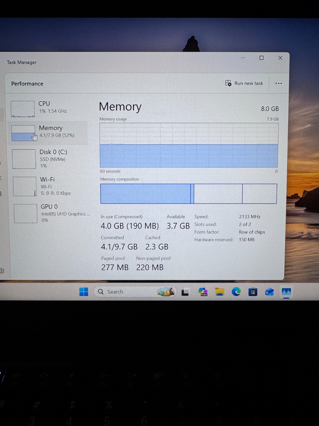Click the Windows Start button
Image resolution: width=319 pixels, height=426 pixels.
pos(84,292)
